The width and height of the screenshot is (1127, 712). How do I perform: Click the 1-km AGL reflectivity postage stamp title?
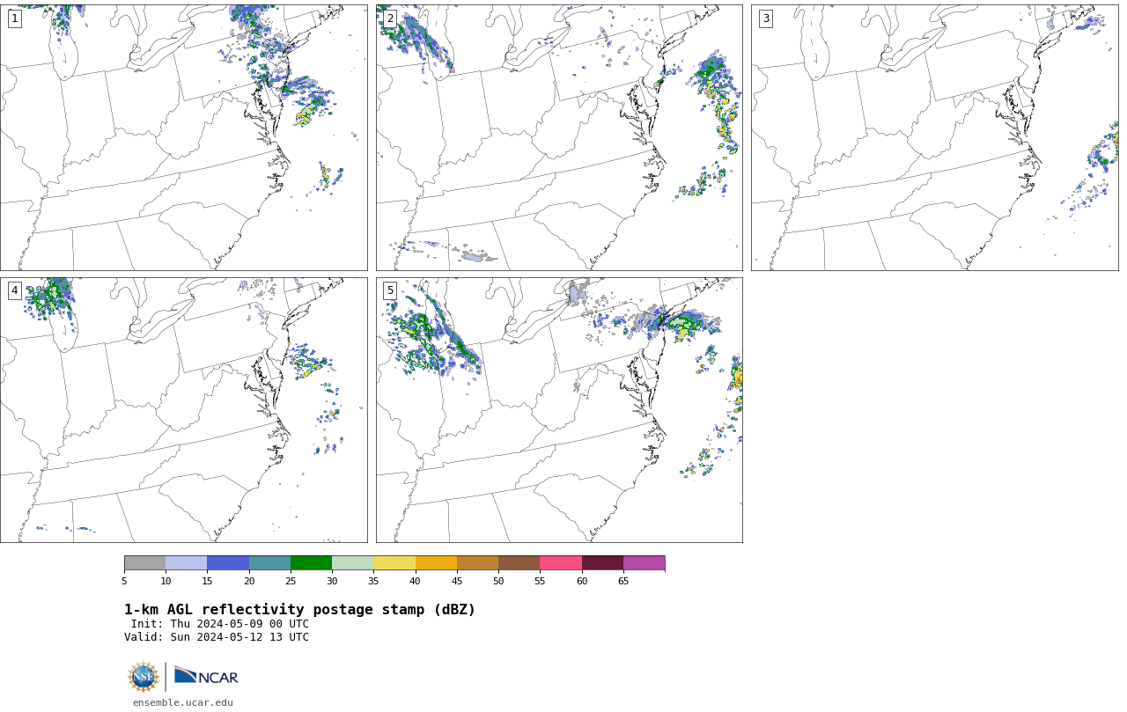pyautogui.click(x=299, y=610)
